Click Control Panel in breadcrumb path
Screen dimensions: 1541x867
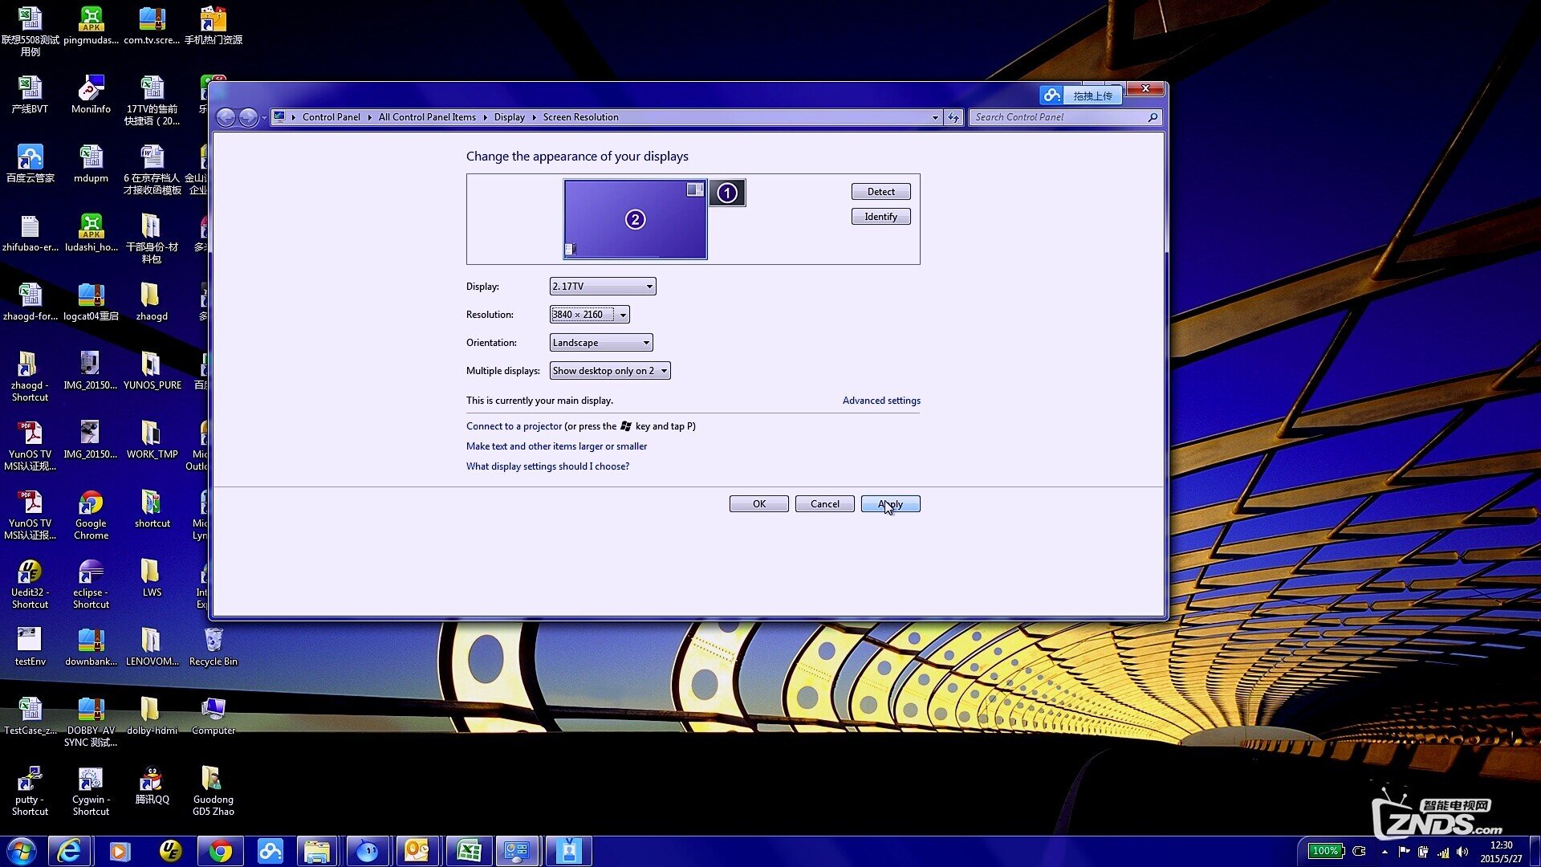(331, 117)
